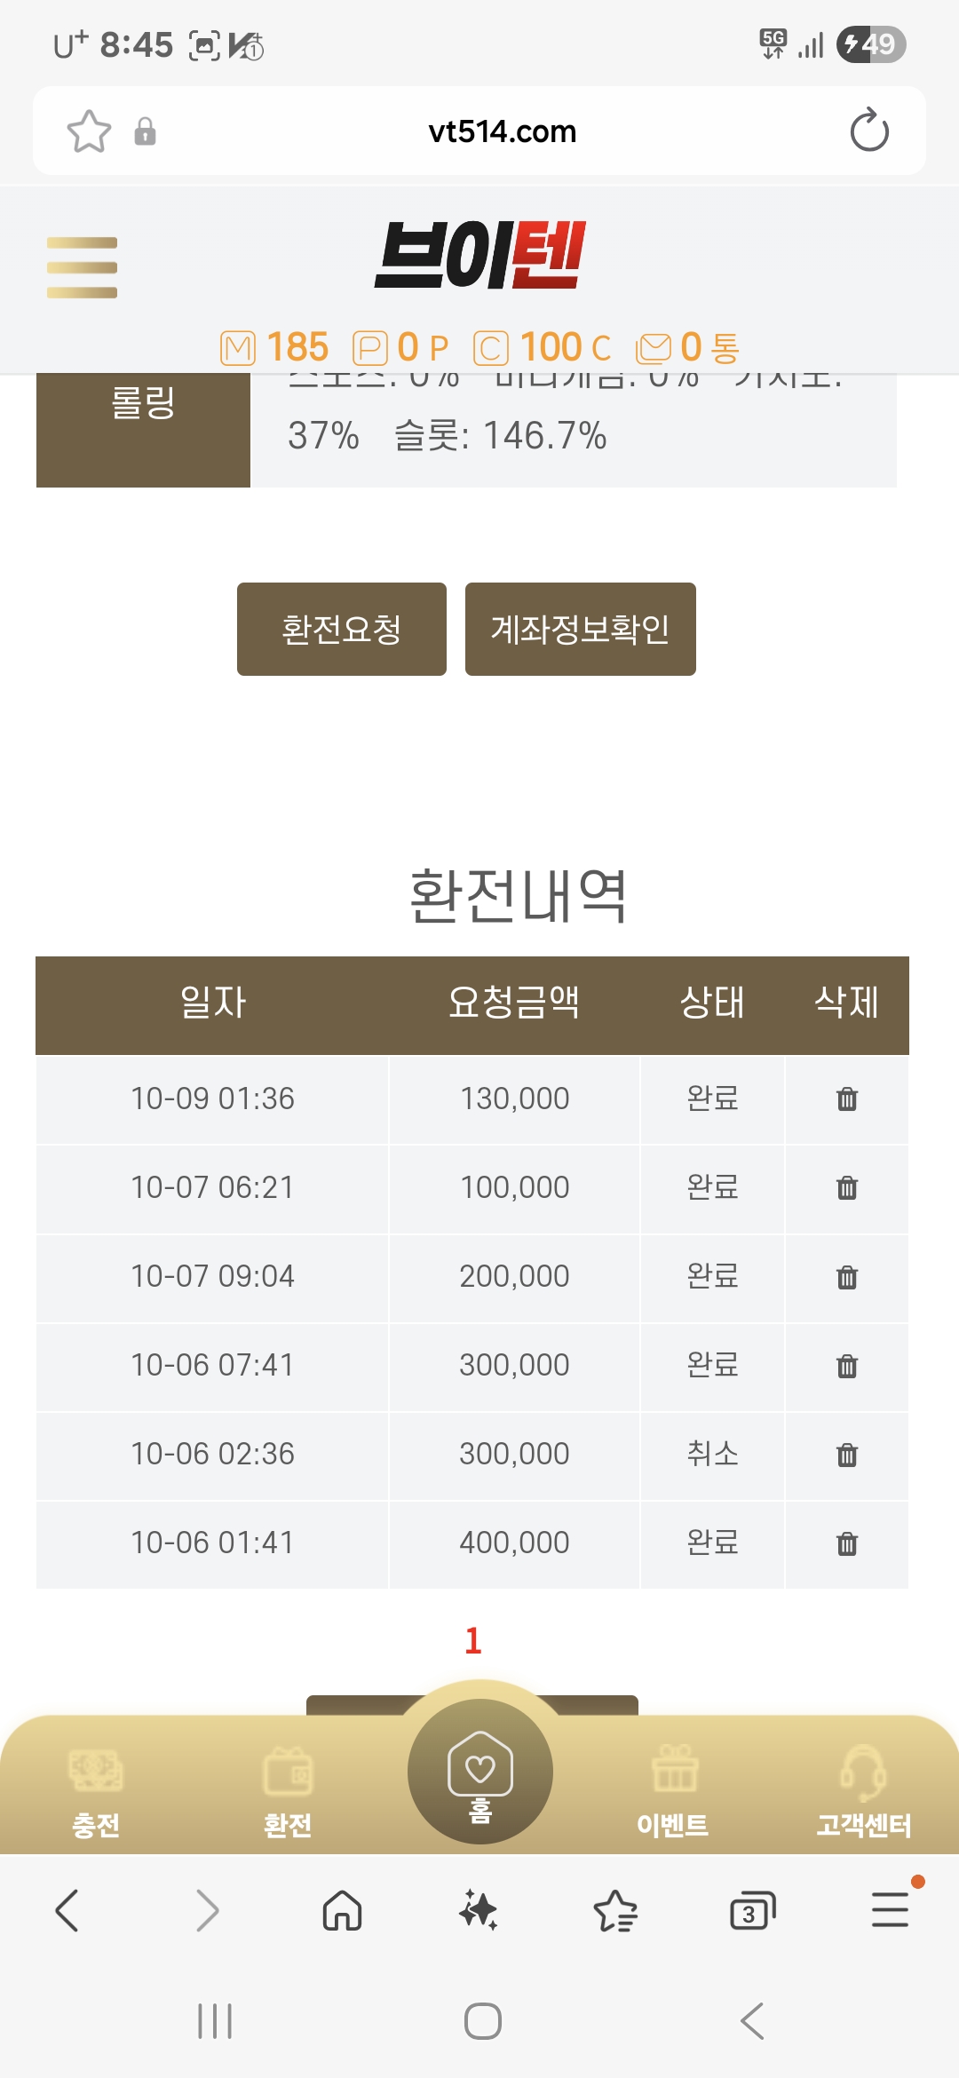Tap the vt514.com address field
The image size is (959, 2078).
point(502,131)
